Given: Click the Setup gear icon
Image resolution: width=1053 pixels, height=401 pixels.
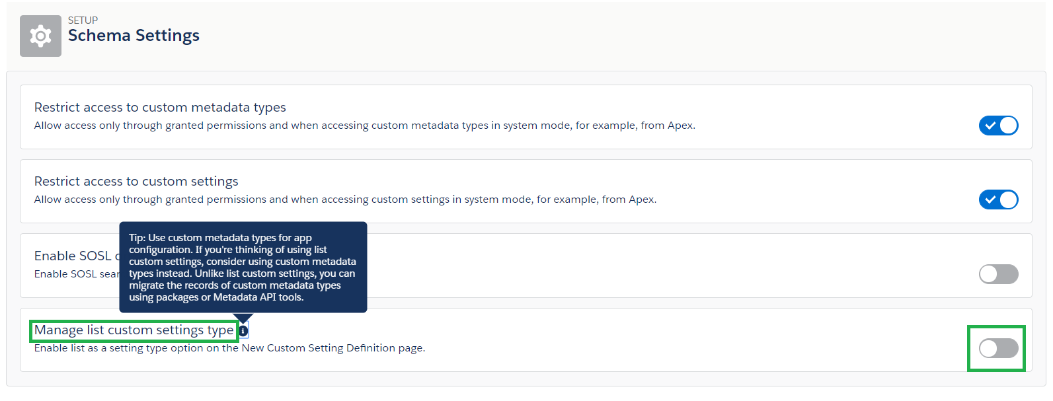Looking at the screenshot, I should tap(40, 36).
